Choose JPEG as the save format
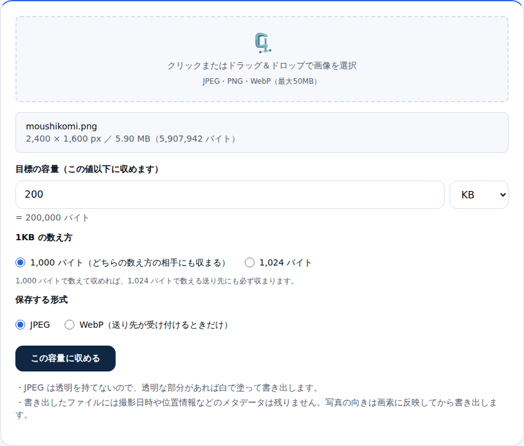This screenshot has height=446, width=524. click(20, 325)
